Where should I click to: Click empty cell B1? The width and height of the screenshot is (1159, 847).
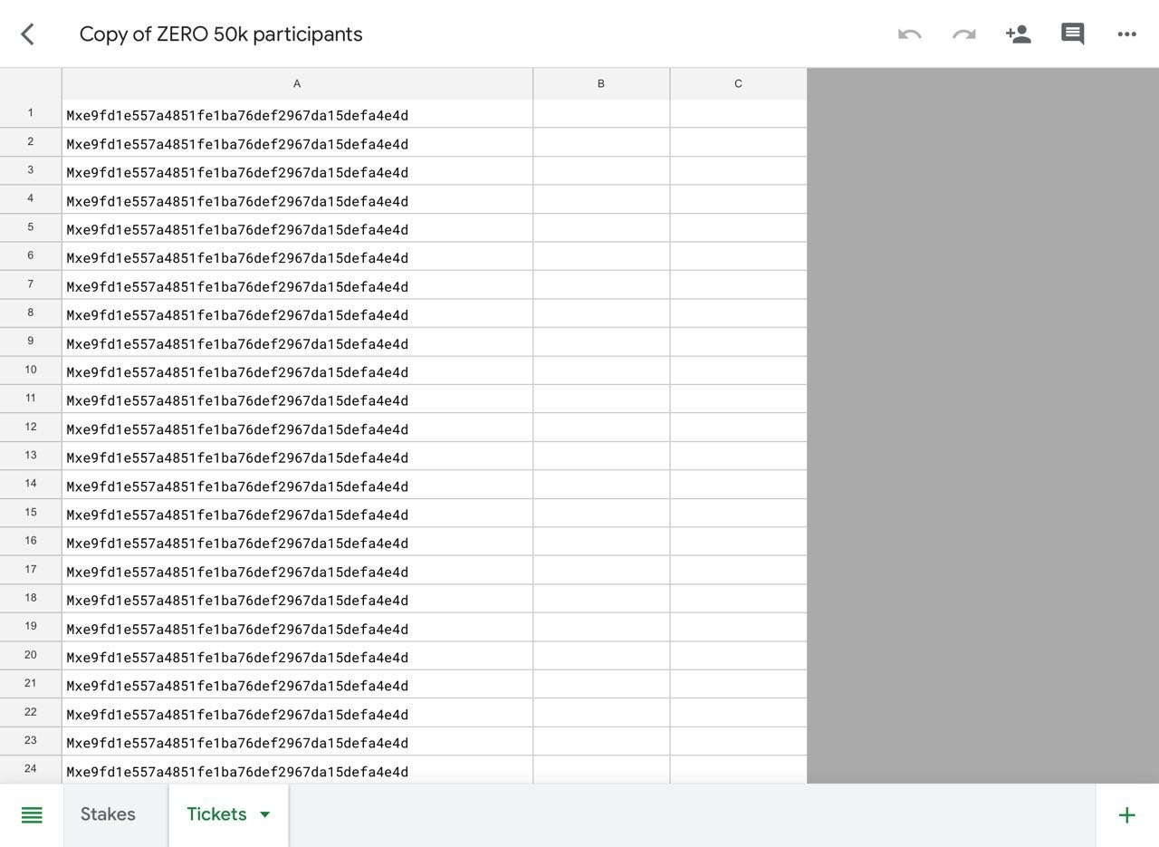pos(601,114)
